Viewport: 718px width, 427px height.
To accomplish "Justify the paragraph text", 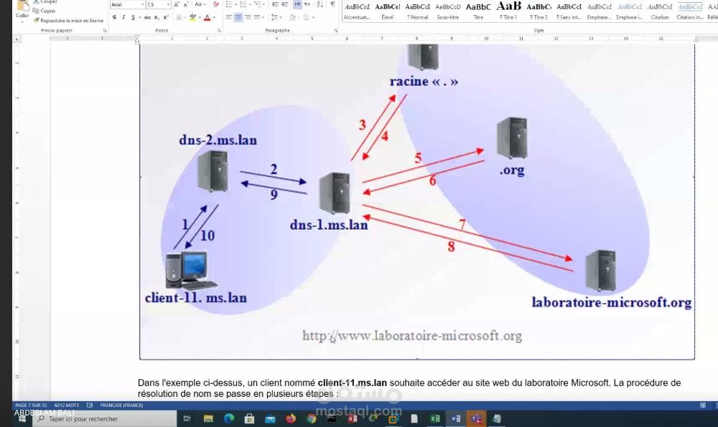I will (x=257, y=17).
